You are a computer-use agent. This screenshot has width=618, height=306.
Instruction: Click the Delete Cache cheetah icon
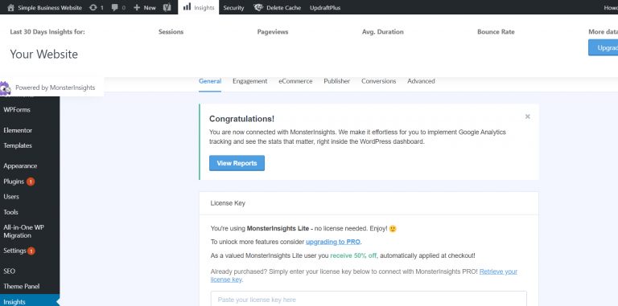[x=258, y=7]
